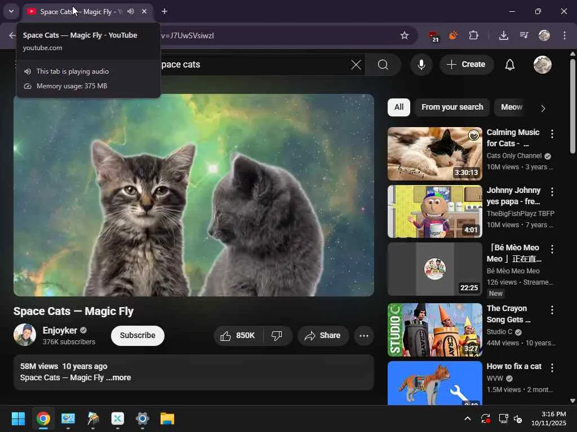577x432 pixels.
Task: Open Settings gear in the taskbar
Action: point(143,418)
